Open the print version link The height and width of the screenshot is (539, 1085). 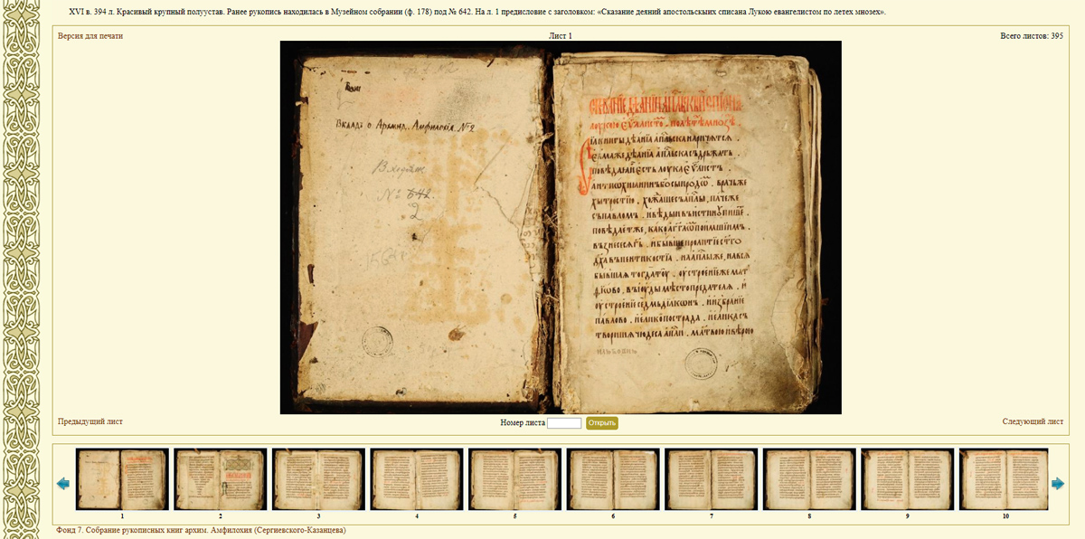(90, 36)
